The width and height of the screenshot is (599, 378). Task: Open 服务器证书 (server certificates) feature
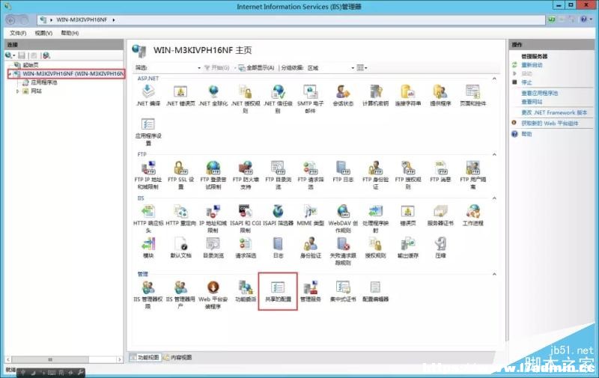[440, 215]
